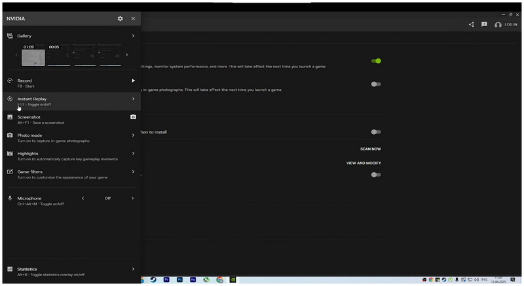Select the Highlights entry
The height and width of the screenshot is (286, 524).
point(71,156)
